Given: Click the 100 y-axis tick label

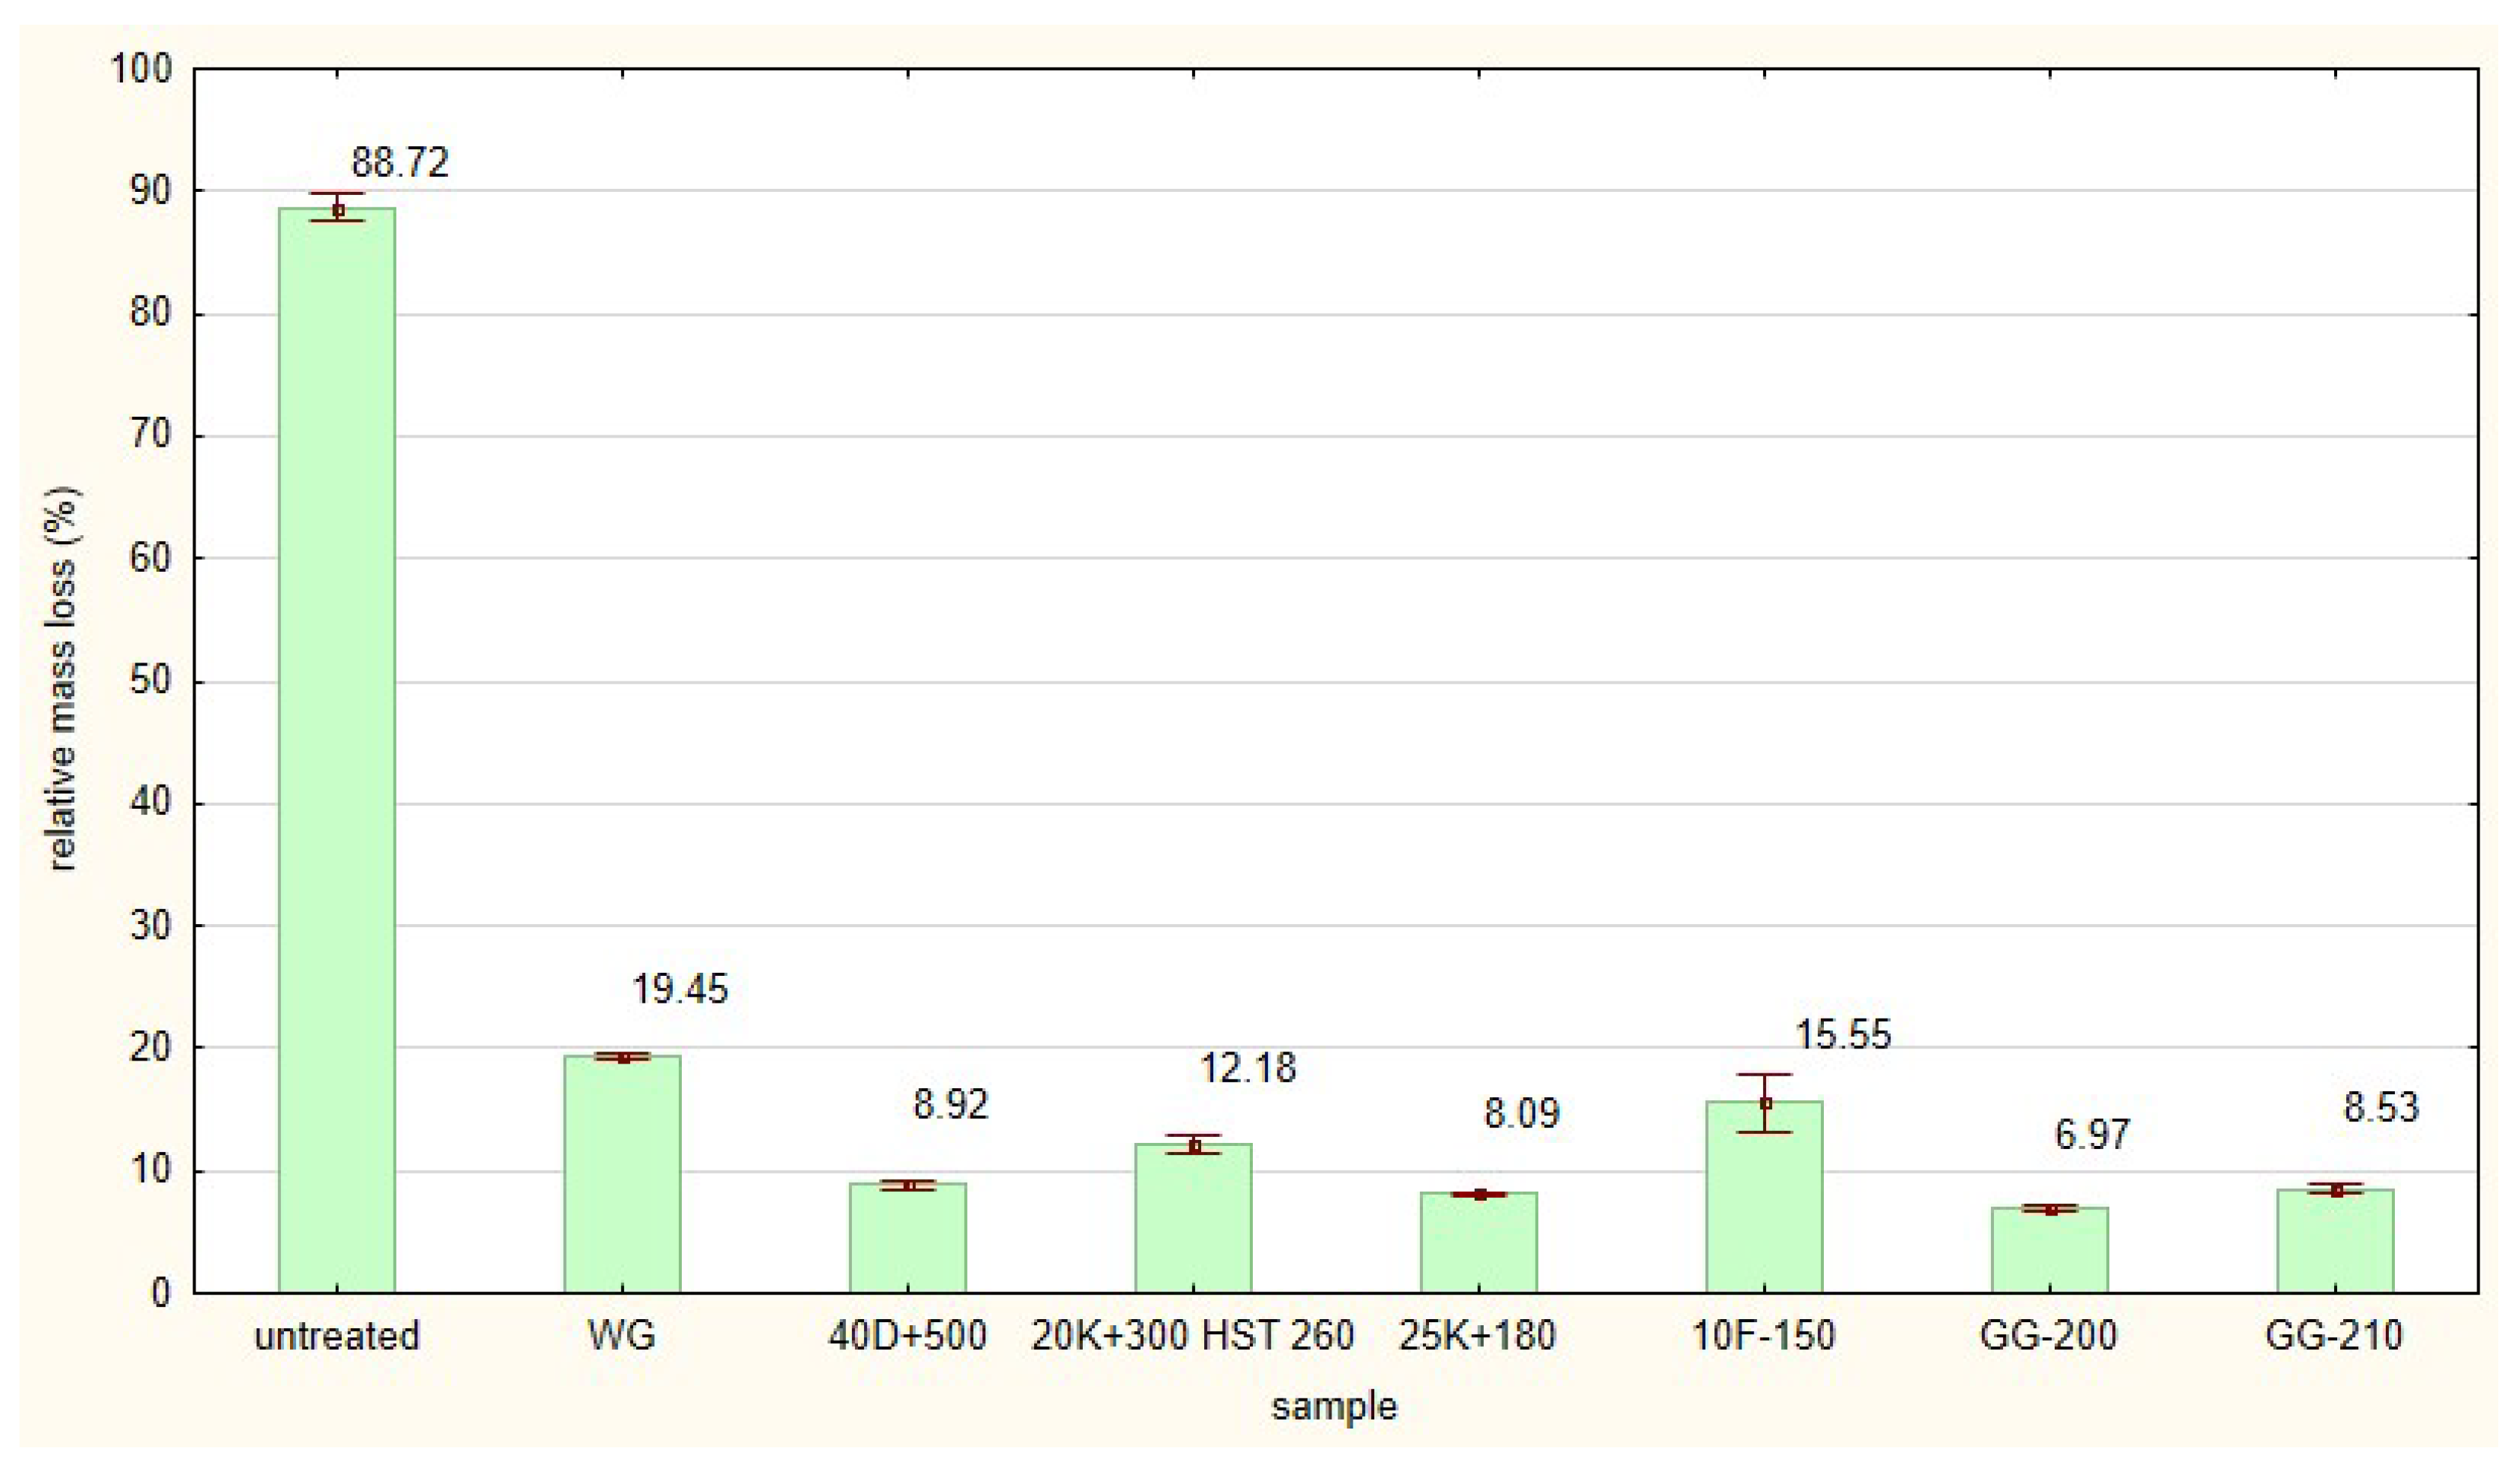Looking at the screenshot, I should point(141,69).
